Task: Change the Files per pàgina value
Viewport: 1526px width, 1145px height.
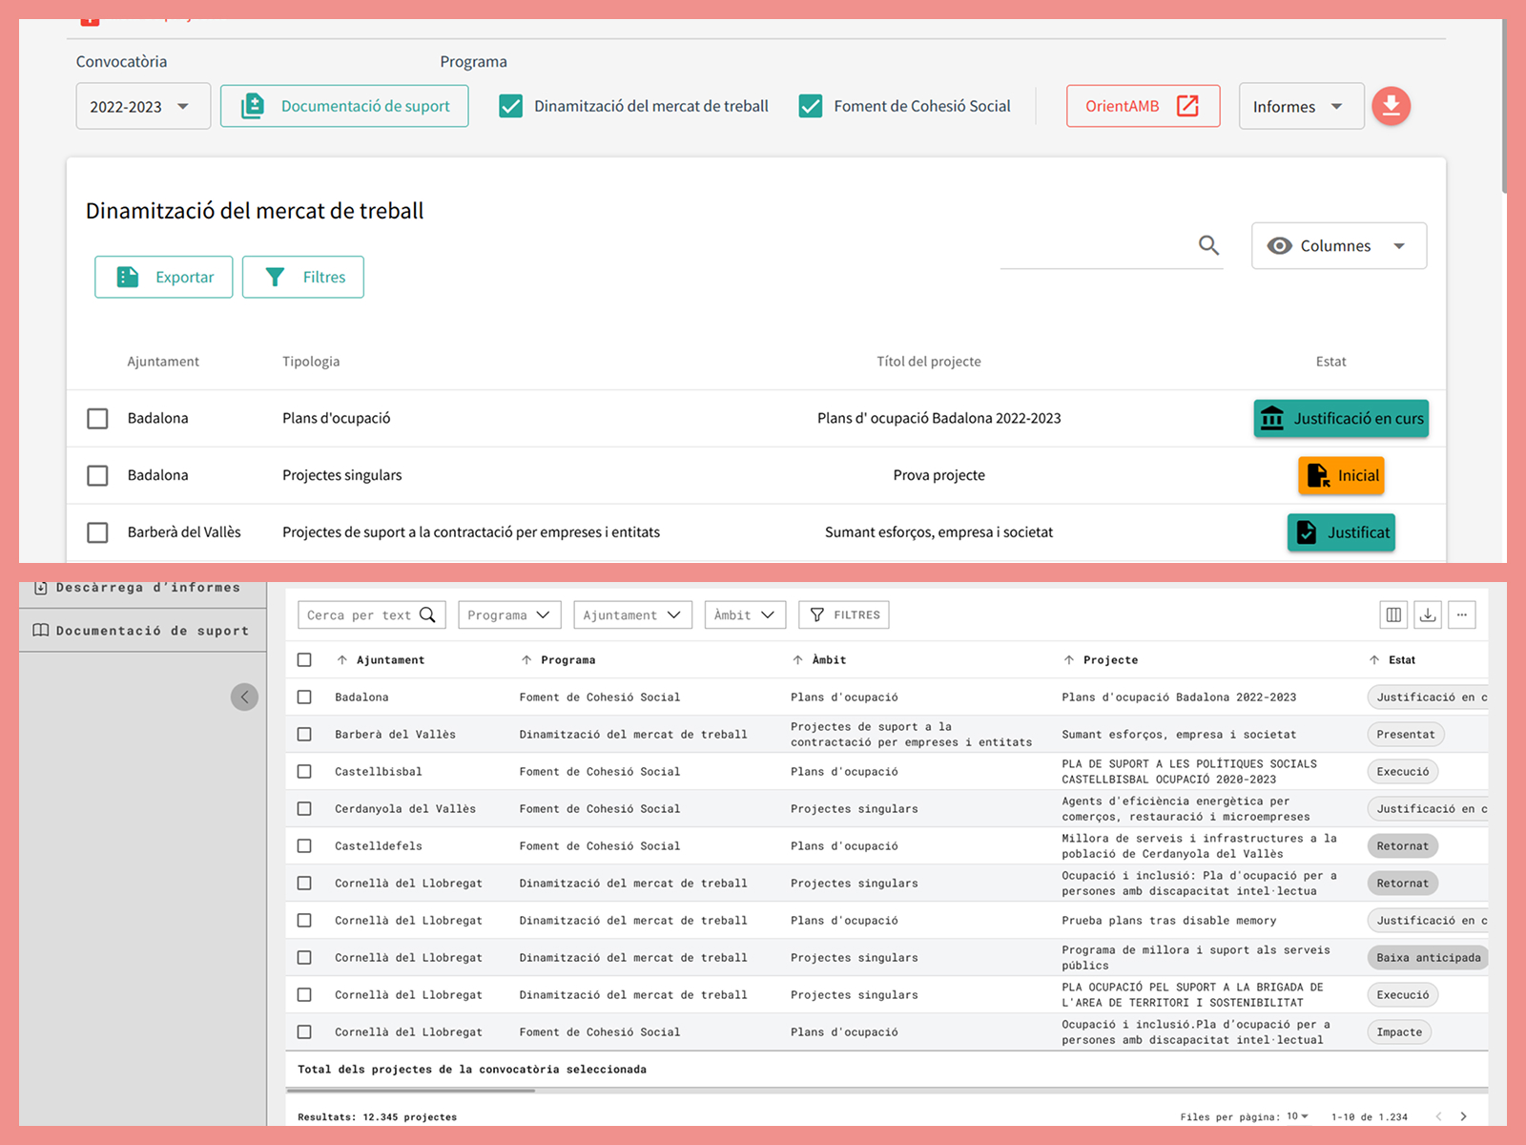Action: [x=1298, y=1116]
